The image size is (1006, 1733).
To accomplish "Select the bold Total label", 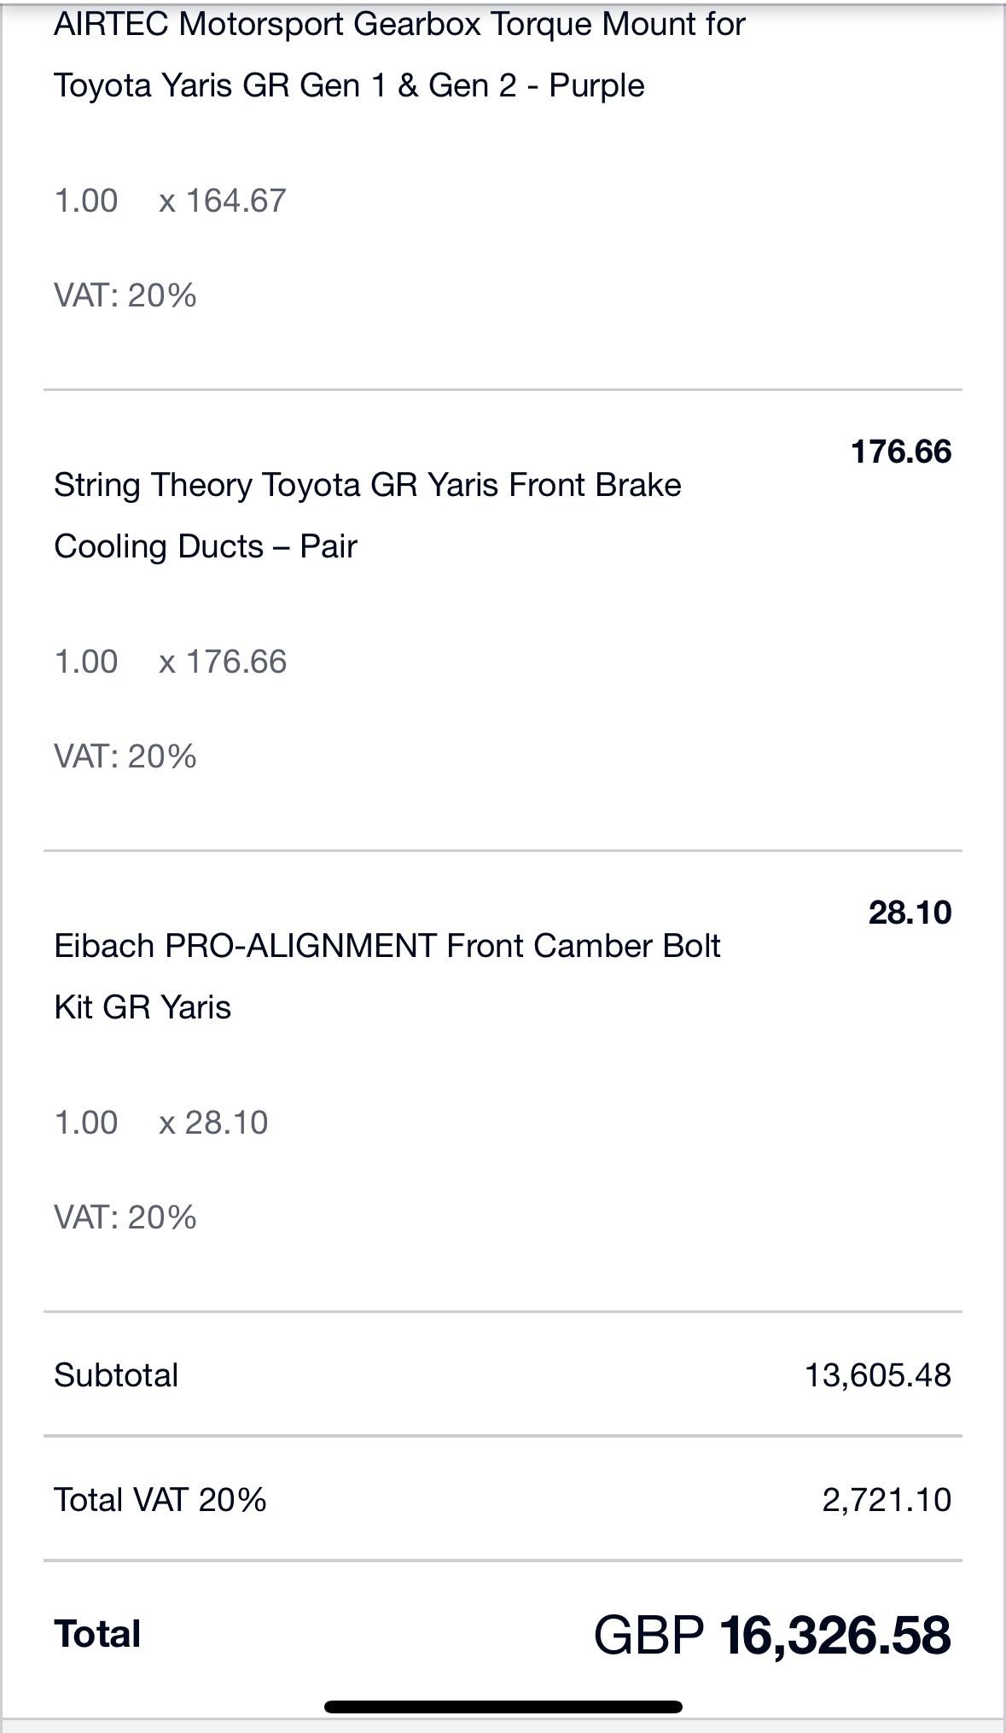I will point(97,1634).
